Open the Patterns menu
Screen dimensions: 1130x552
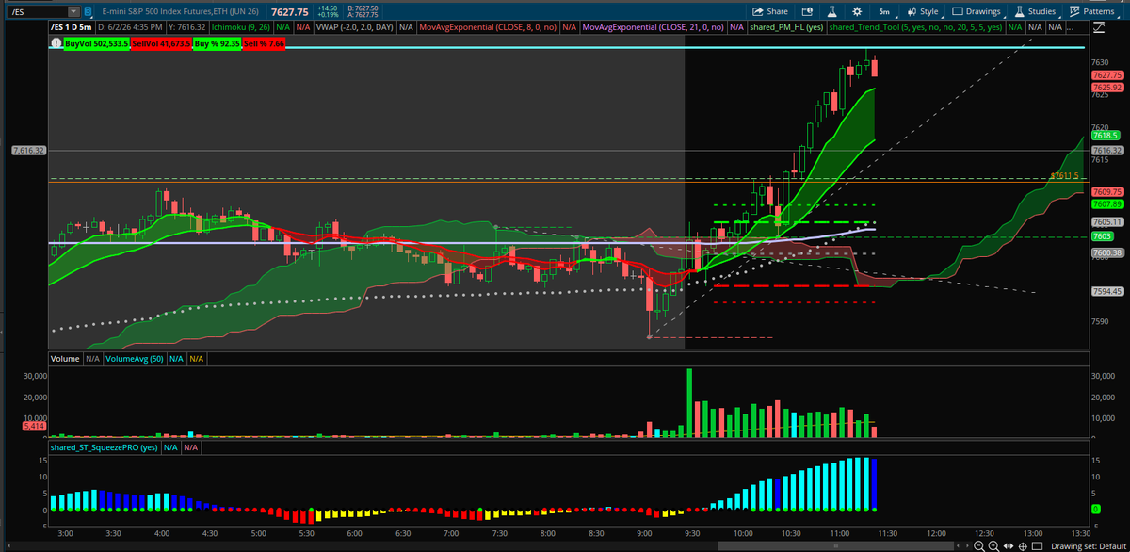point(1091,11)
